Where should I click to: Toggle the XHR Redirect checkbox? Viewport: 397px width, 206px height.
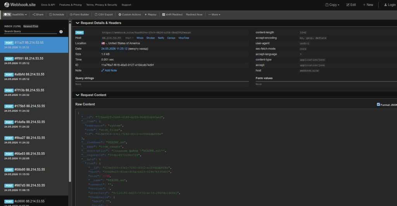tap(164, 15)
